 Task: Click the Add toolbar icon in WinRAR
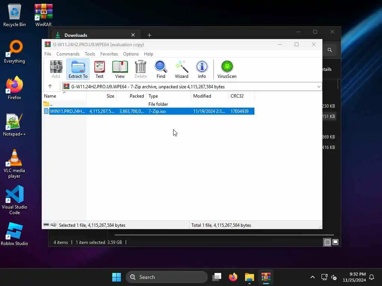pos(56,69)
